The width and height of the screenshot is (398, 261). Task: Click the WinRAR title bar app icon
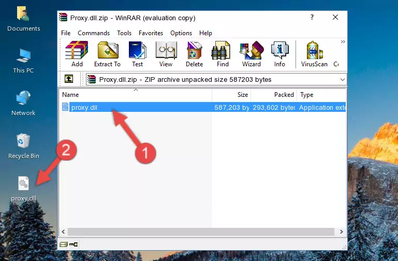63,17
